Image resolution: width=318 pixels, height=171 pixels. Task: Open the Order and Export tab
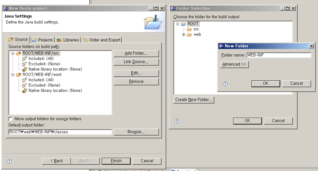tap(101, 40)
